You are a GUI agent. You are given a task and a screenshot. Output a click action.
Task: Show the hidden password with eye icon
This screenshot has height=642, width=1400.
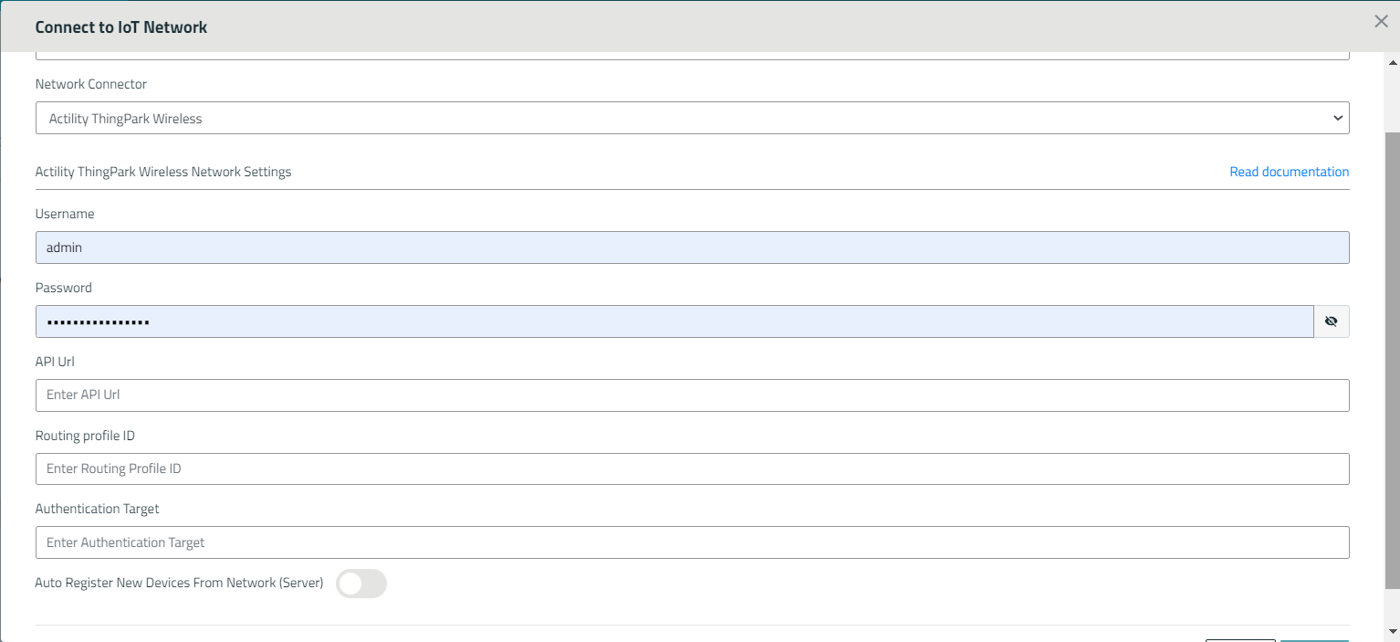1331,321
